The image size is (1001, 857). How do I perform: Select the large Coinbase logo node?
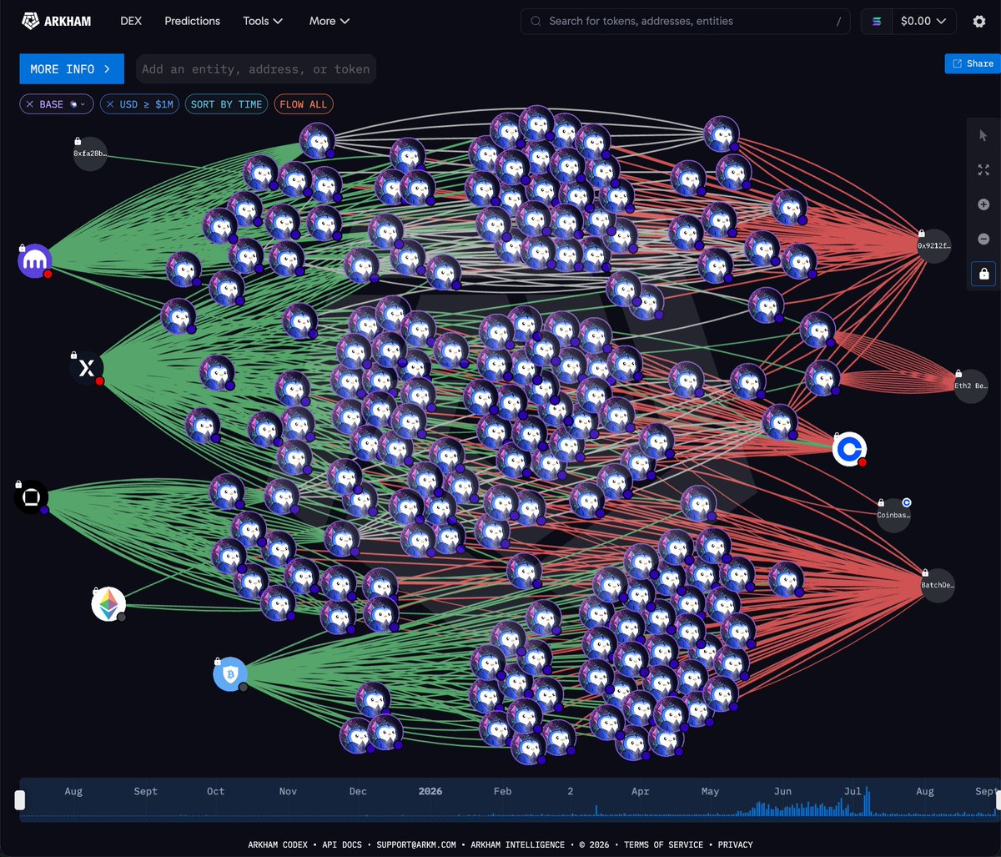(x=849, y=449)
